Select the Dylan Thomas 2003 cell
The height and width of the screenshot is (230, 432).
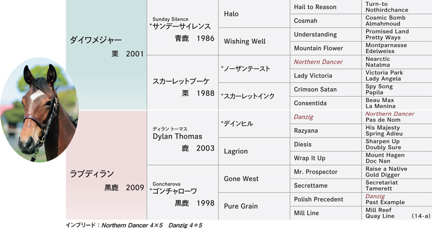coord(183,138)
